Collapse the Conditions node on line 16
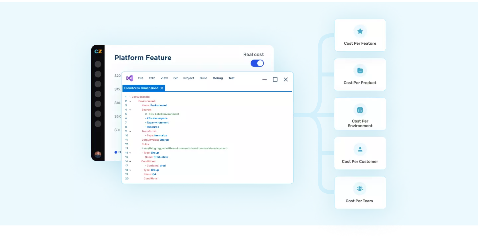The height and width of the screenshot is (239, 478). pyautogui.click(x=130, y=161)
